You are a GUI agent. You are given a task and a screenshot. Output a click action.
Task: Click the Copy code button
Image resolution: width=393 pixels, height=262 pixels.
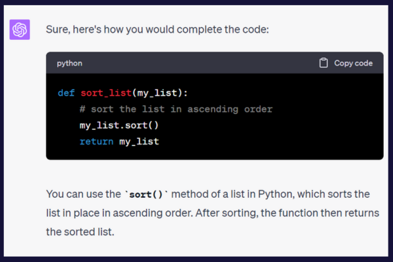(346, 63)
